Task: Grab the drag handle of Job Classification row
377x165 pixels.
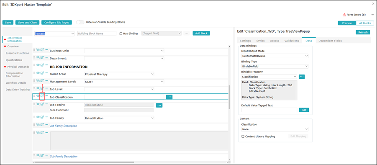Action: tap(34, 96)
